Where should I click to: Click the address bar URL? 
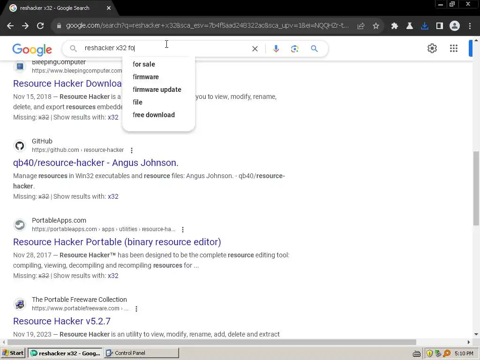point(207,26)
